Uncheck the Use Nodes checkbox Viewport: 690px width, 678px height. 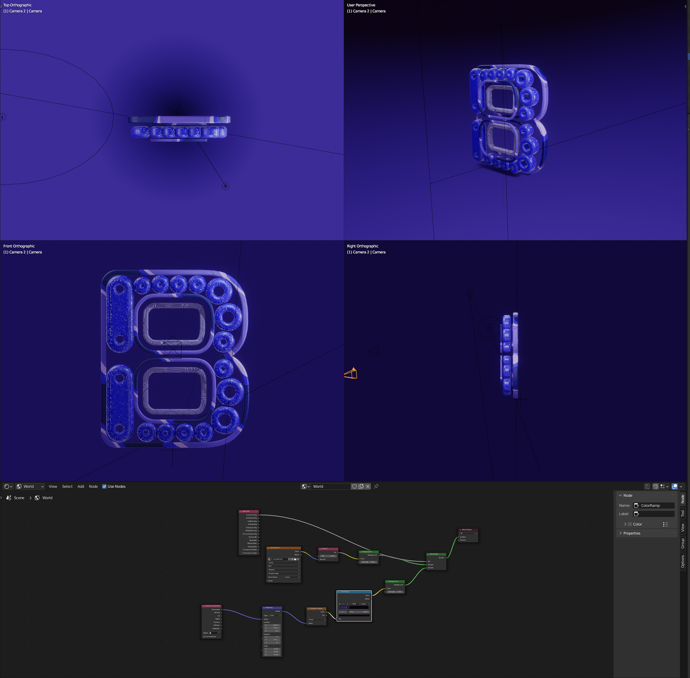[104, 486]
